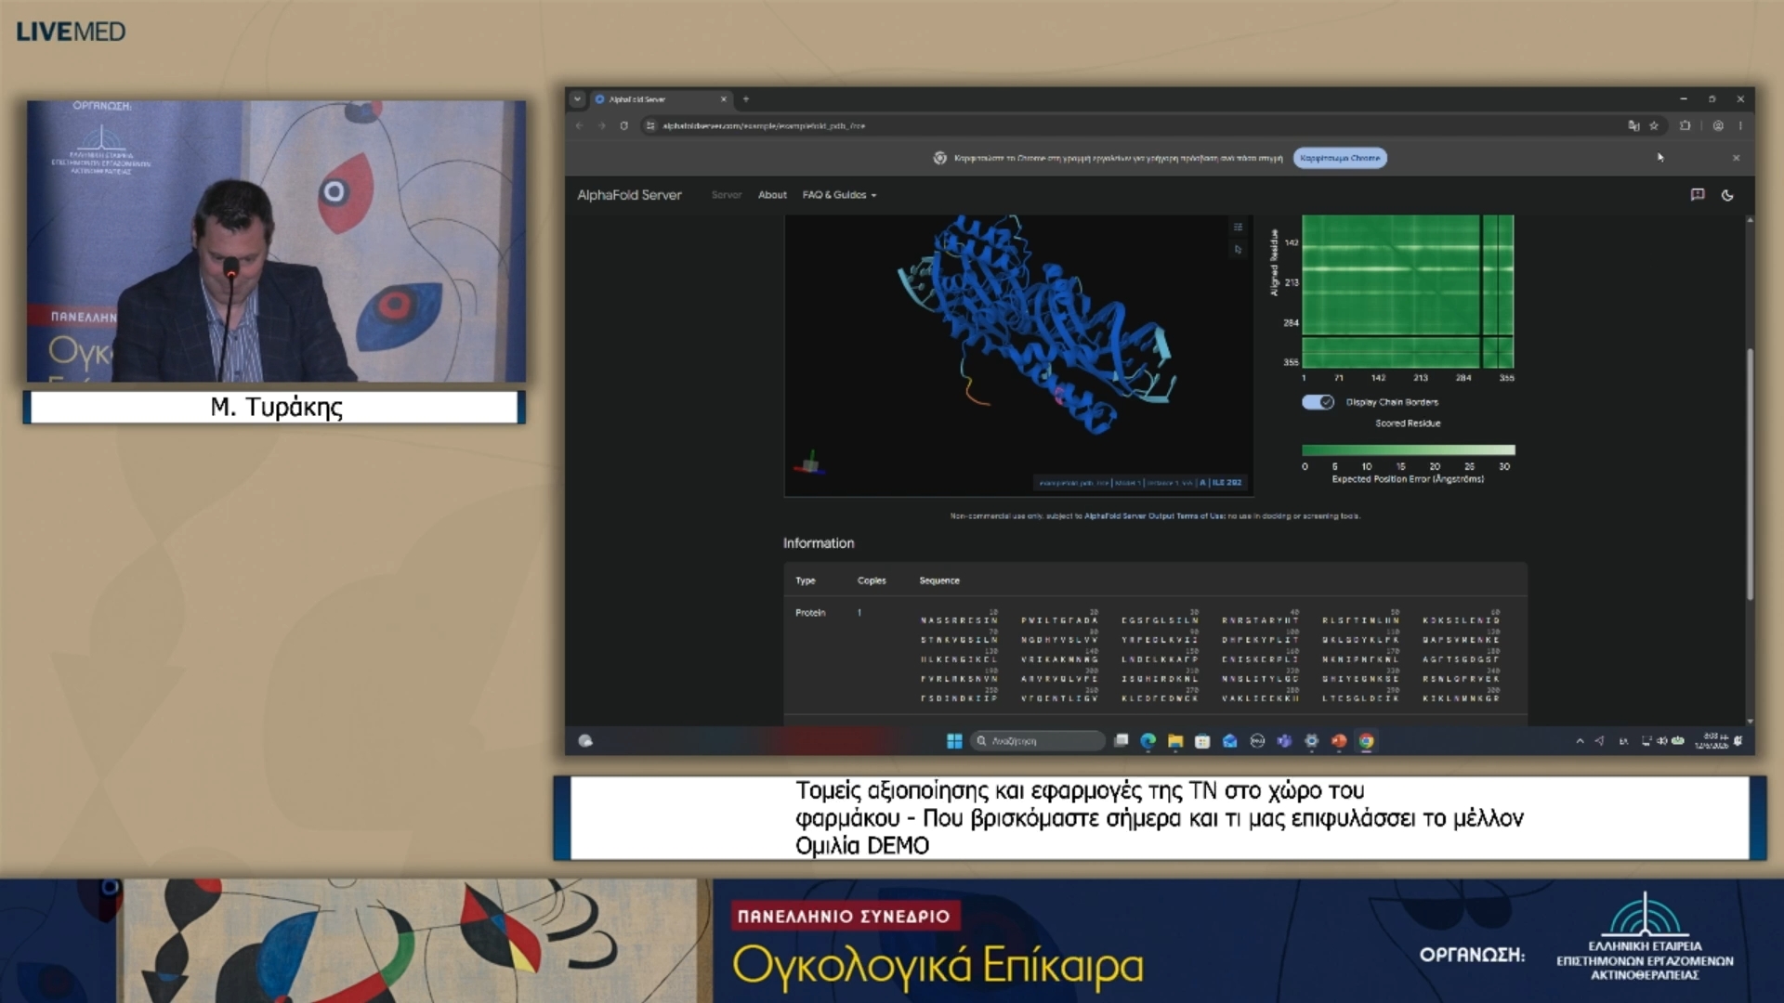This screenshot has height=1003, width=1784.
Task: Switch theme with the moon icon
Action: click(x=1727, y=195)
